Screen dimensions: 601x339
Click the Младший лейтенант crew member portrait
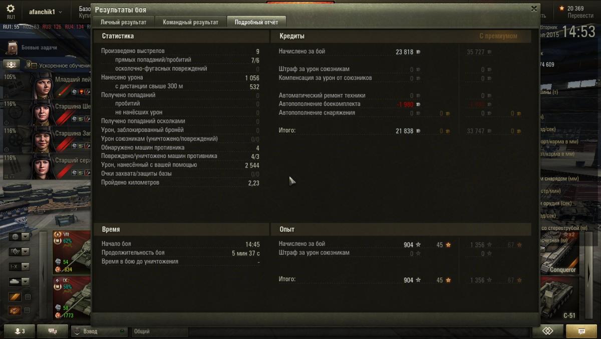(42, 85)
